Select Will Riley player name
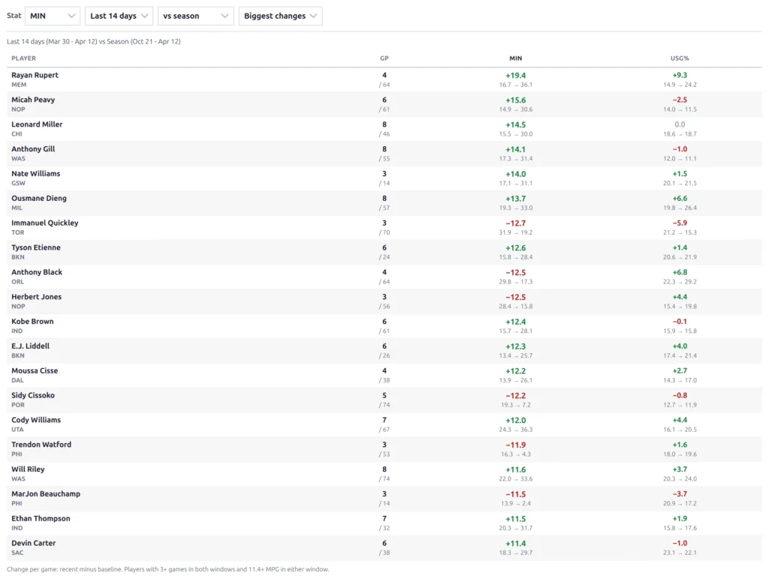 point(28,469)
